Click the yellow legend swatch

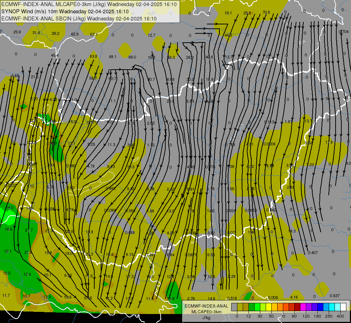269,307
